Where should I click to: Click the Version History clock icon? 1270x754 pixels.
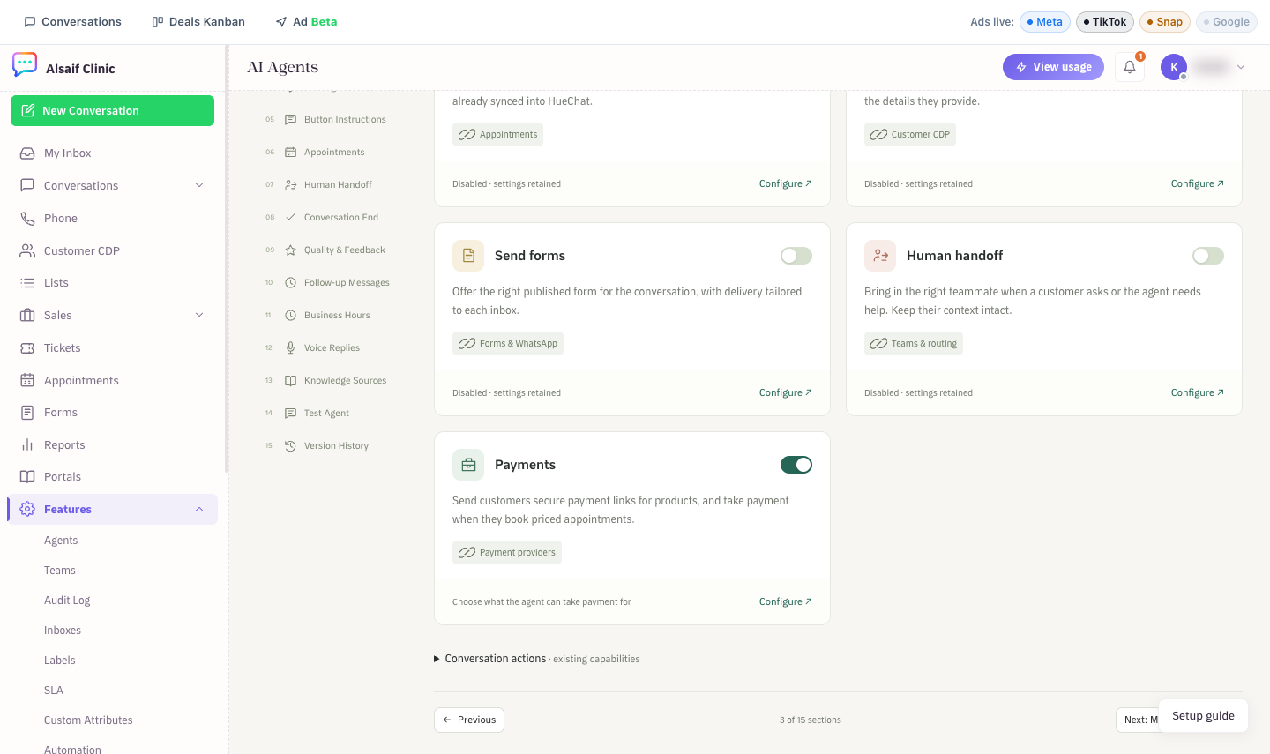290,446
